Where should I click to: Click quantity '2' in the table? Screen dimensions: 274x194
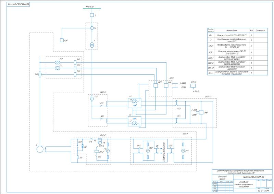251,46
